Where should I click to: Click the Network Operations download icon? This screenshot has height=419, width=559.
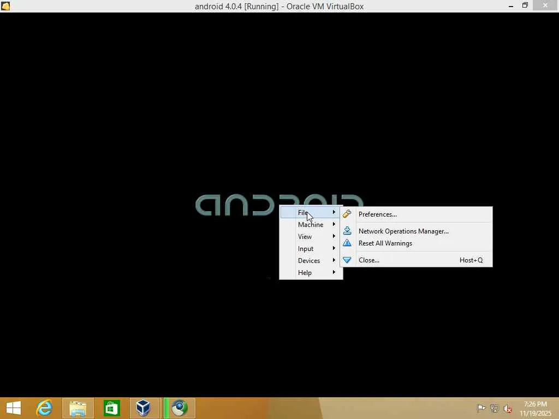(347, 231)
